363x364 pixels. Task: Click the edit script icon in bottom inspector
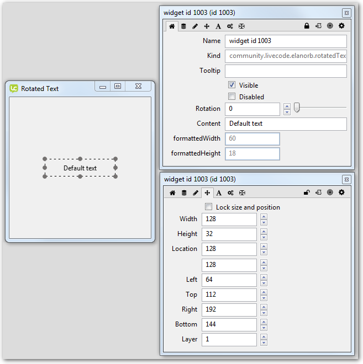(x=318, y=192)
